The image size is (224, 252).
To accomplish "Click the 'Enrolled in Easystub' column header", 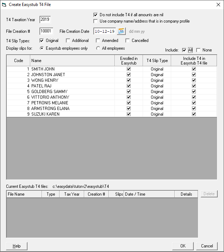I will coord(129,61).
